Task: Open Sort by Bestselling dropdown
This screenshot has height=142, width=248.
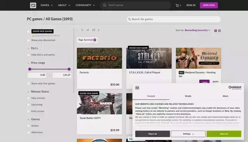Action: point(197,30)
